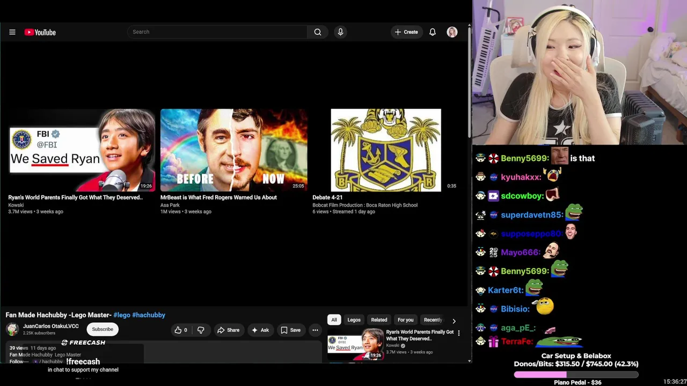
Task: Select the Recently filter chip
Action: (433, 320)
